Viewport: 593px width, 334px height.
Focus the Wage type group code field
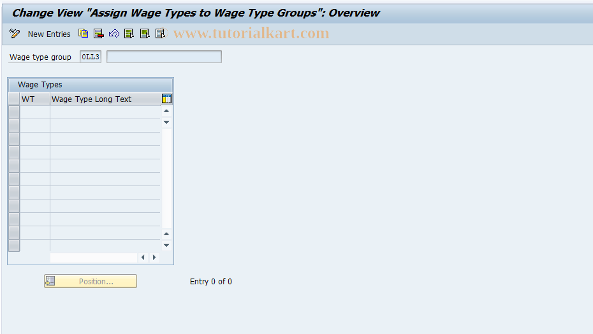[x=91, y=57]
